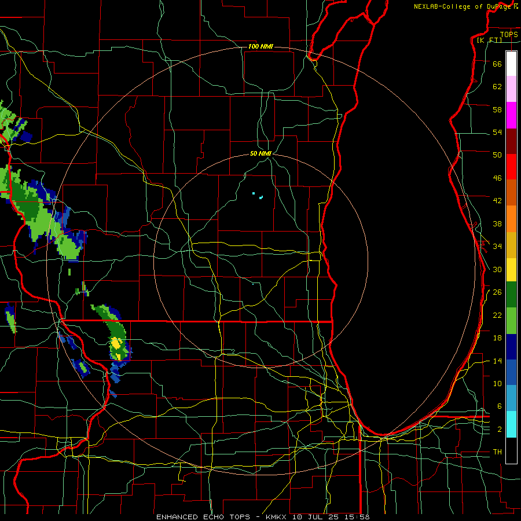The height and width of the screenshot is (521, 521).
Task: Click the "50 NMI" range ring label
Action: point(260,153)
